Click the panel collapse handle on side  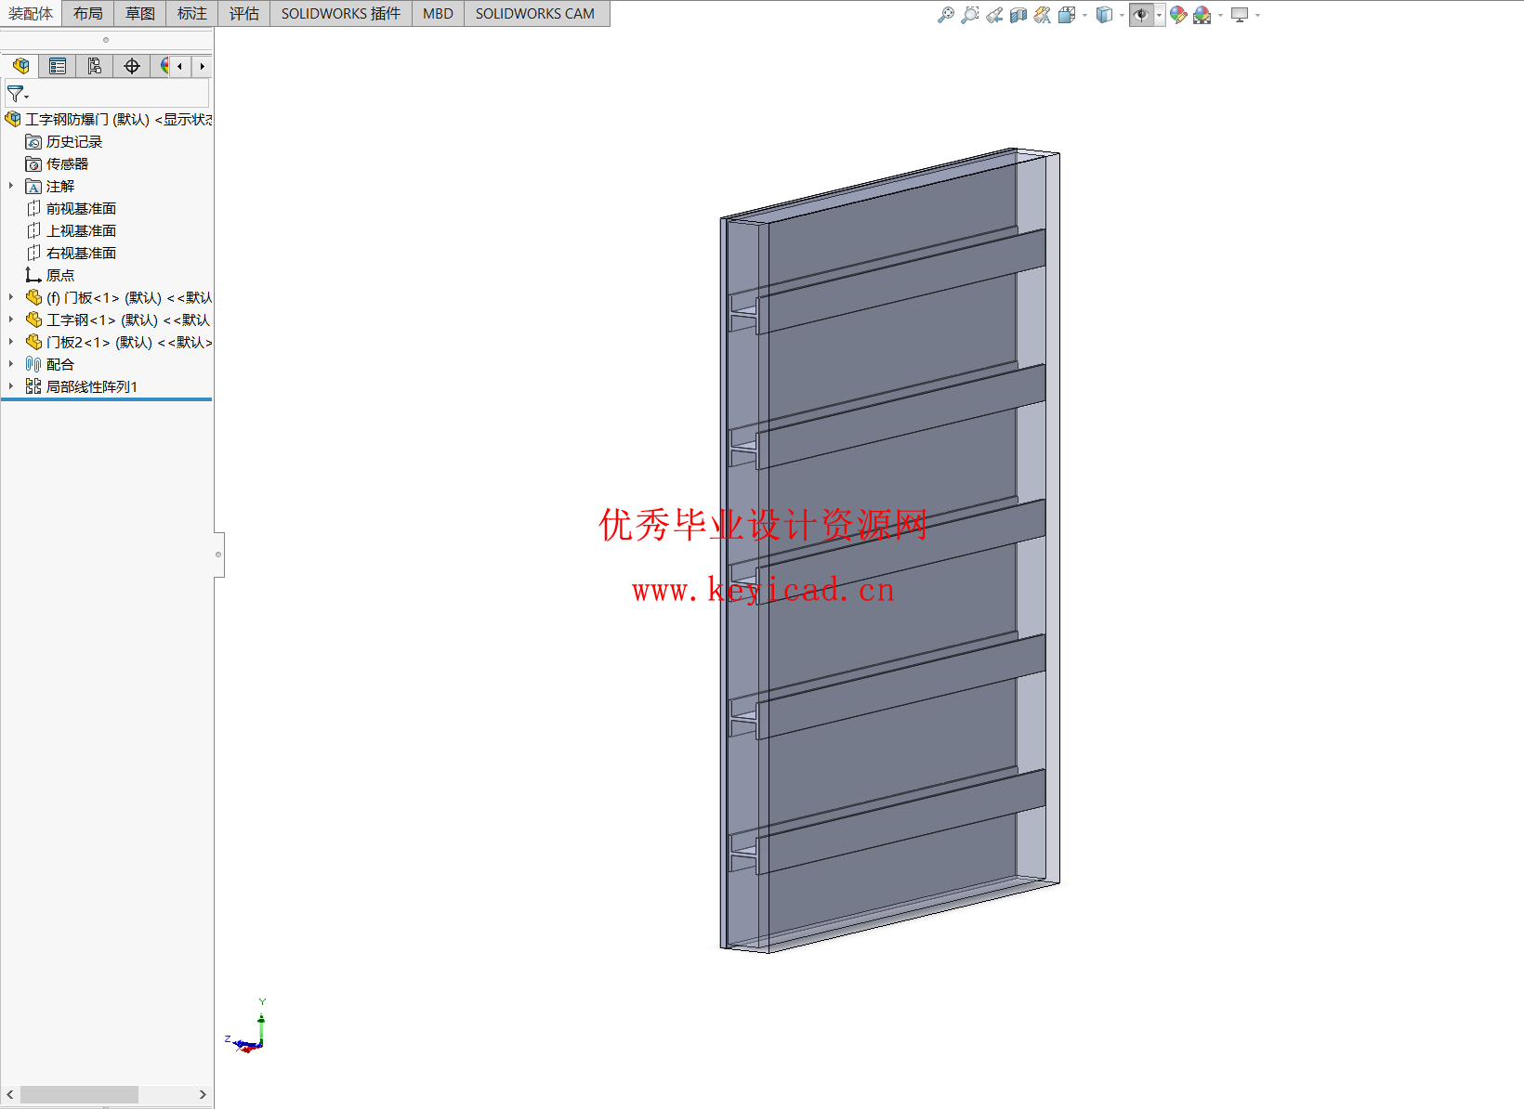click(x=218, y=554)
